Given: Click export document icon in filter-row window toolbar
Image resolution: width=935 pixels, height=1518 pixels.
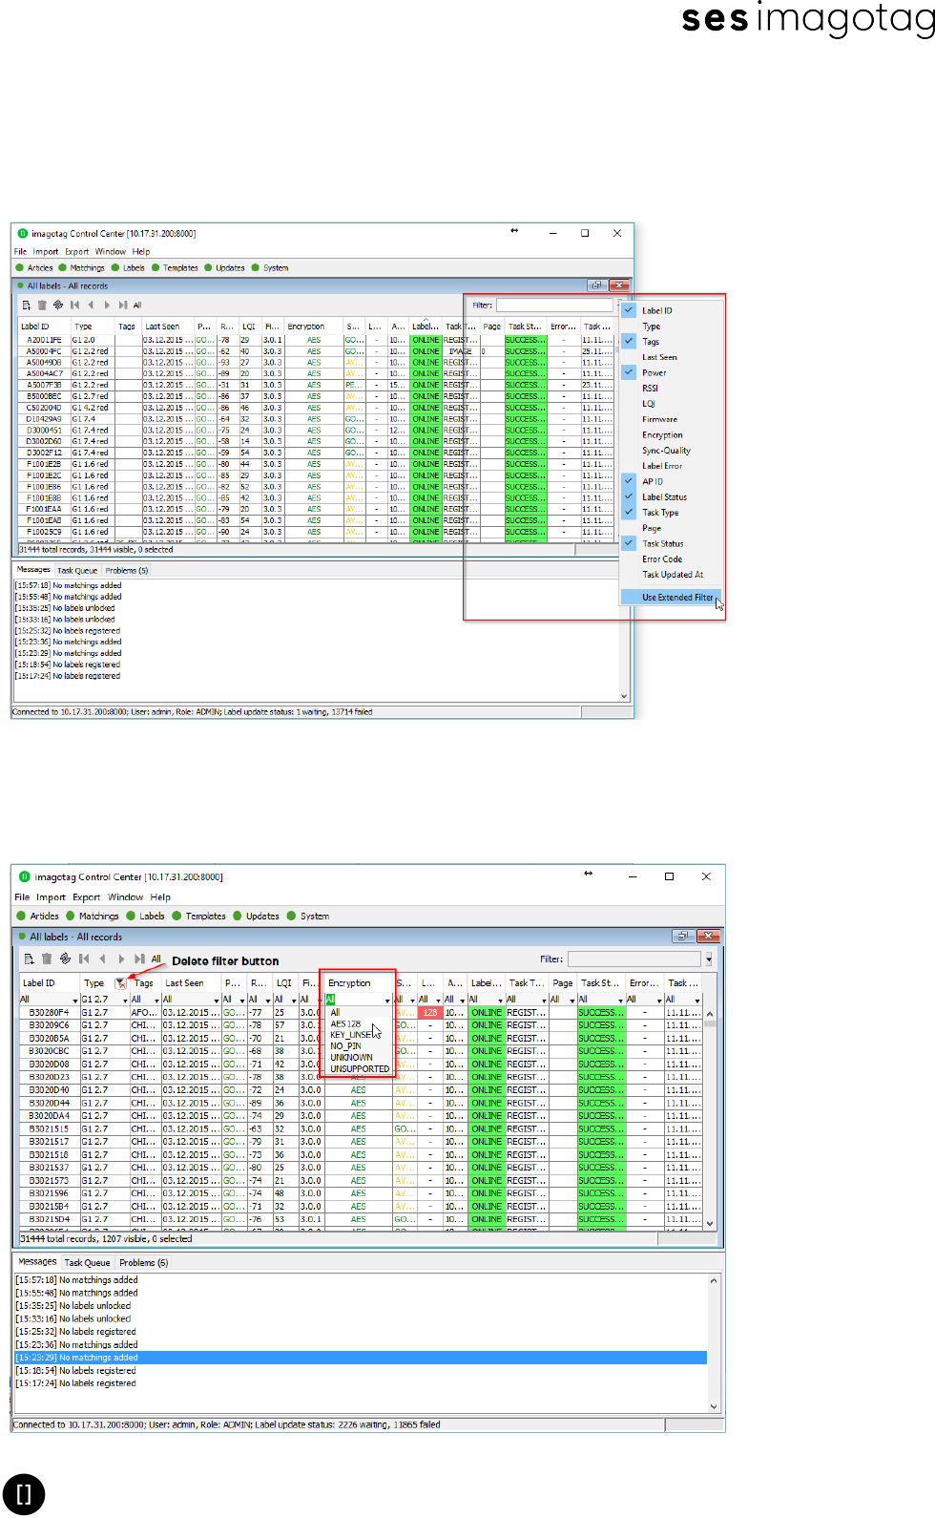Looking at the screenshot, I should [x=29, y=959].
